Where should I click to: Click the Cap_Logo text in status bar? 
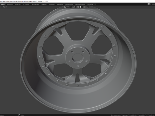click(x=125, y=115)
